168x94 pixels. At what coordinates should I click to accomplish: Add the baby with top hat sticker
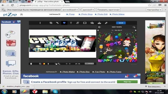coord(127,42)
